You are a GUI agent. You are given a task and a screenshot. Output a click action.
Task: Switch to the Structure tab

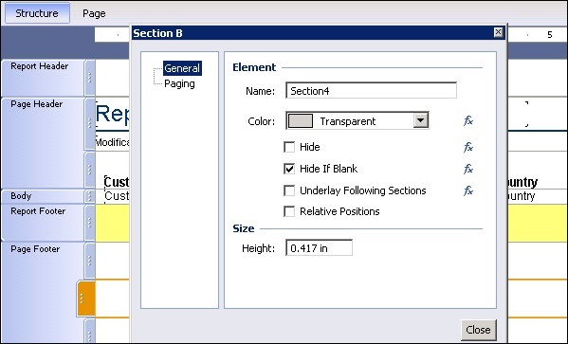[37, 13]
